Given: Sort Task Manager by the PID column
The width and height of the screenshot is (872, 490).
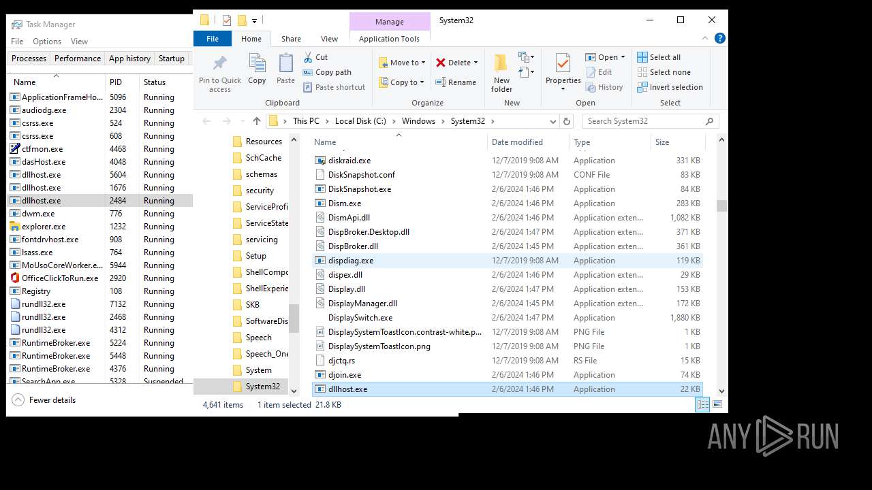Looking at the screenshot, I should (x=122, y=82).
